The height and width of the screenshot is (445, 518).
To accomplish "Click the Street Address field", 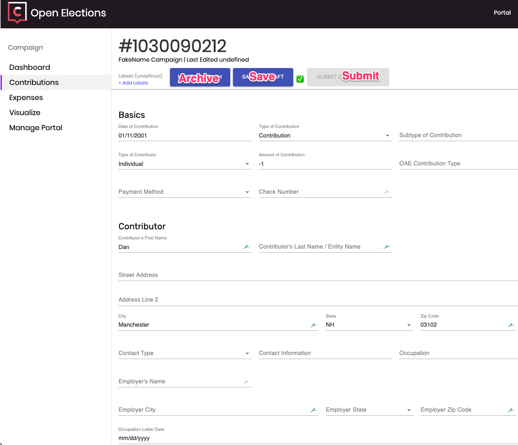I will click(318, 275).
